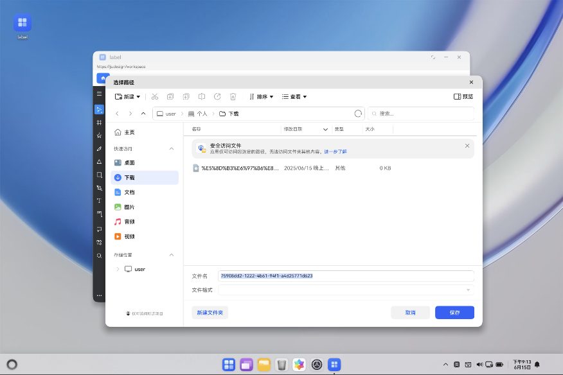Go up one folder level with up arrow
The image size is (563, 375).
(143, 114)
